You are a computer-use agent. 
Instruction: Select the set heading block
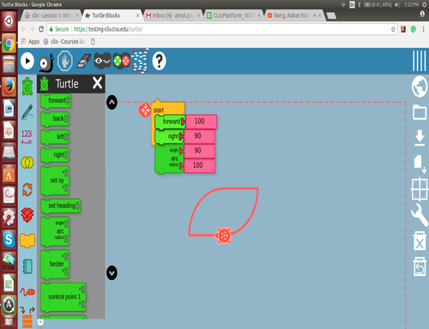61,206
